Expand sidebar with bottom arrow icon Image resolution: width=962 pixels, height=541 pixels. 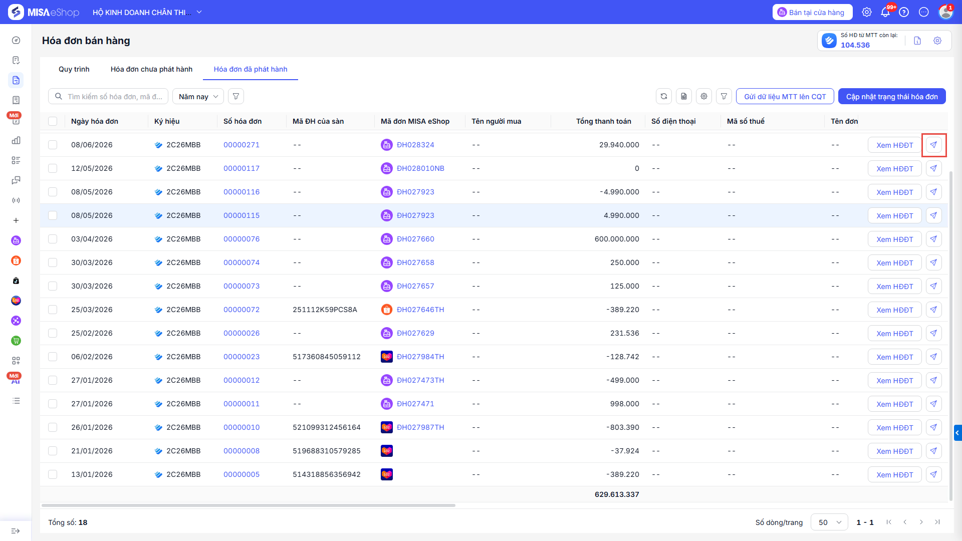16,531
